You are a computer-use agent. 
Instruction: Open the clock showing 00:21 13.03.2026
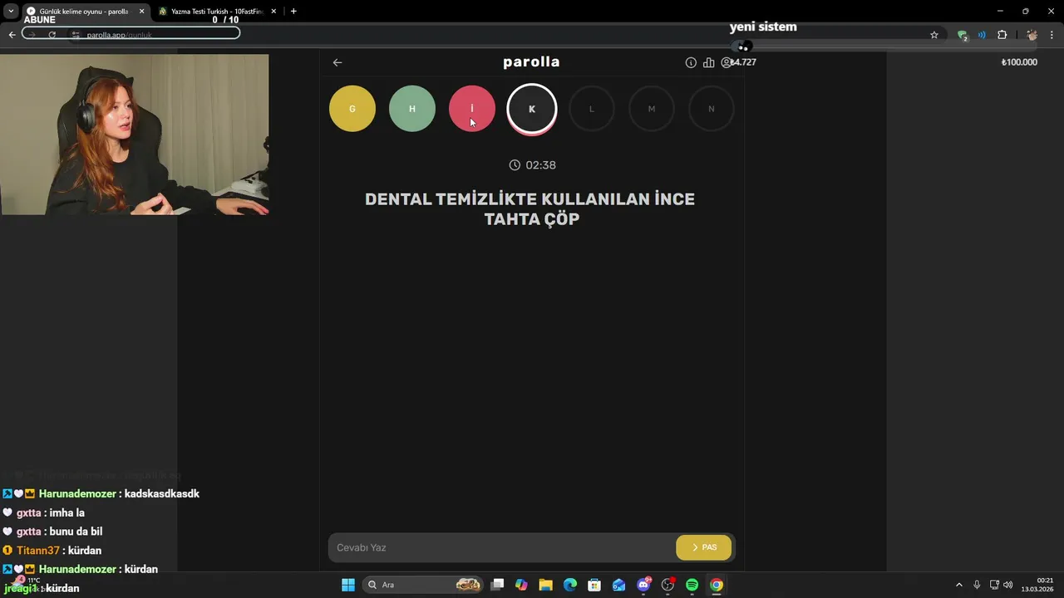(1039, 585)
